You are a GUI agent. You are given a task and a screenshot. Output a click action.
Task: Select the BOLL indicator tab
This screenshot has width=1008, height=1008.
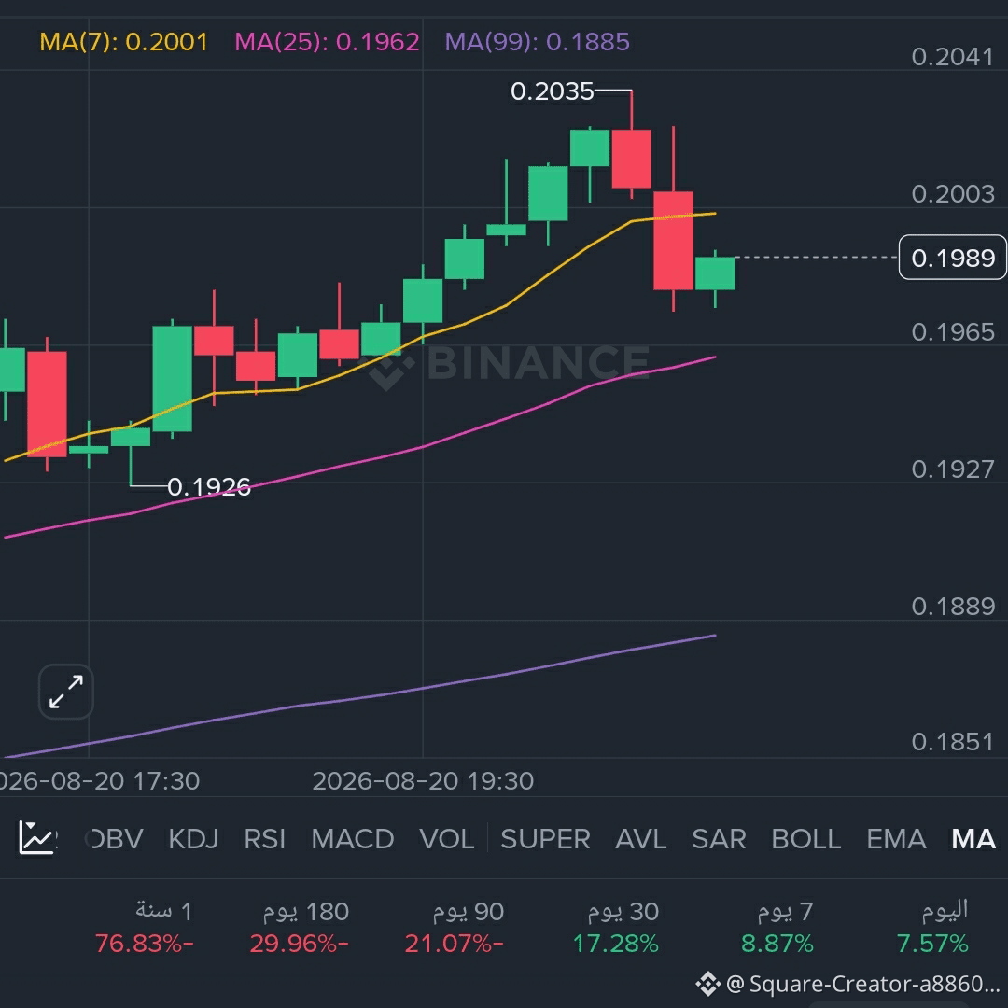click(x=806, y=838)
